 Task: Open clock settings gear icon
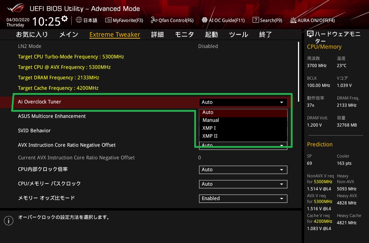65,19
